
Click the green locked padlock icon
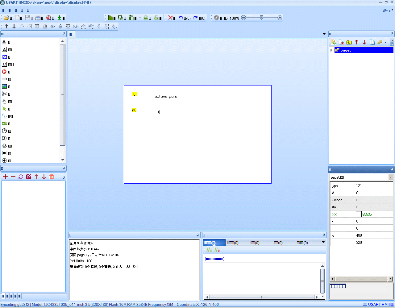point(146,18)
